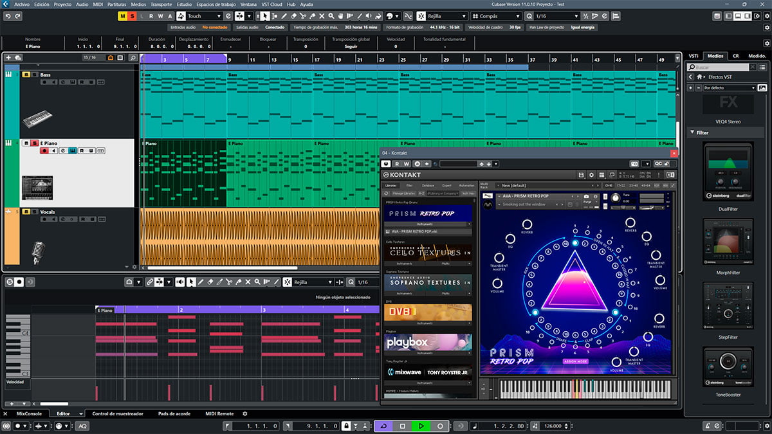The width and height of the screenshot is (772, 434).
Task: Open the Kontakt save disk icon
Action: tap(582, 175)
